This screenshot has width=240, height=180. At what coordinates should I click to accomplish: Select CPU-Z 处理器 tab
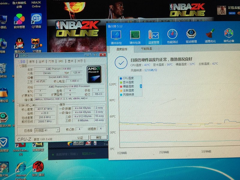[21, 61]
